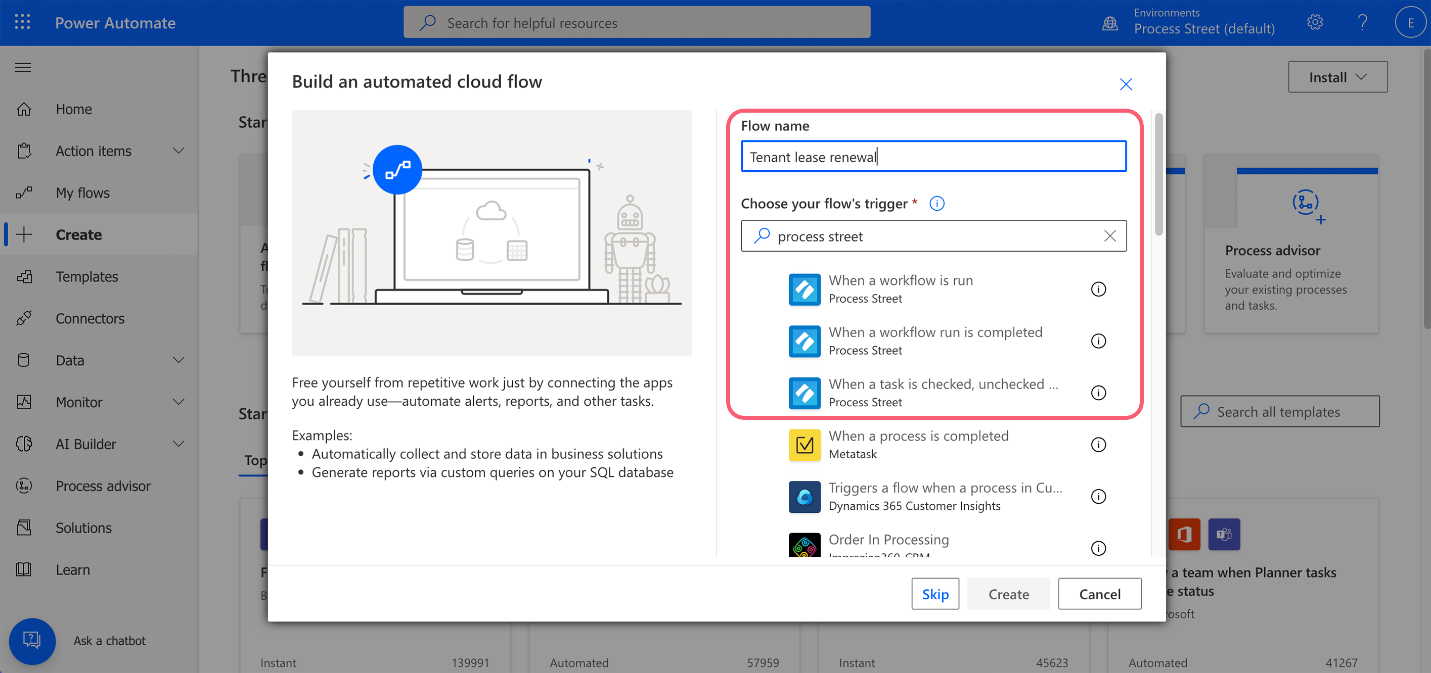Click the Cancel button

coord(1099,594)
